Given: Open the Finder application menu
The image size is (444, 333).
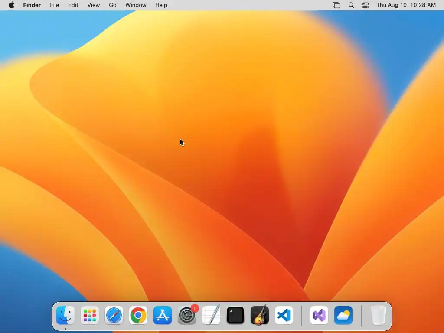Looking at the screenshot, I should (x=32, y=5).
